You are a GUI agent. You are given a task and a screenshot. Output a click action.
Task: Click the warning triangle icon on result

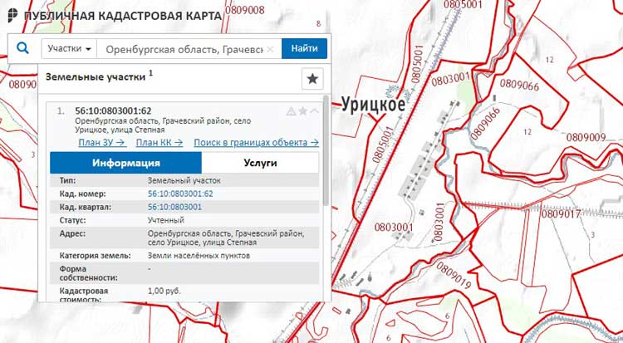[292, 111]
